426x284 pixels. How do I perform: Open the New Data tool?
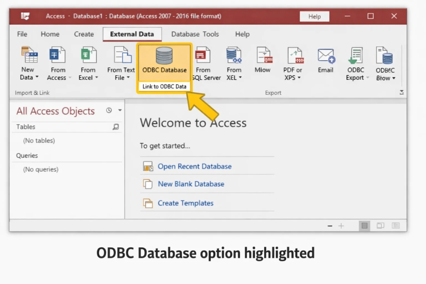tap(27, 62)
